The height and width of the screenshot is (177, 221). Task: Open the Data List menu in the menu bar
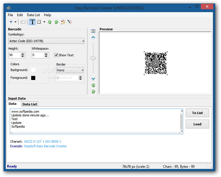[34, 15]
